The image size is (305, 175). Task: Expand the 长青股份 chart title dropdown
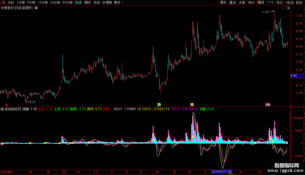[36, 8]
